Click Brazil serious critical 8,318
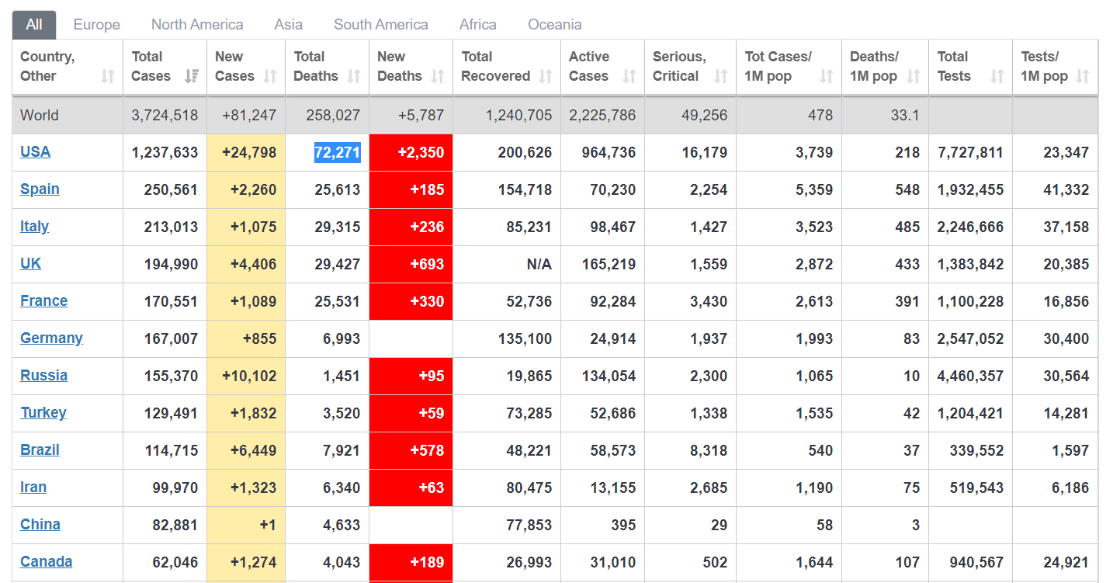Image resolution: width=1120 pixels, height=583 pixels. coord(709,450)
